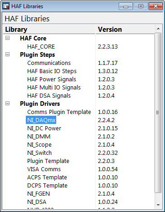Click version 2.2.3.13 cell

click(x=108, y=47)
